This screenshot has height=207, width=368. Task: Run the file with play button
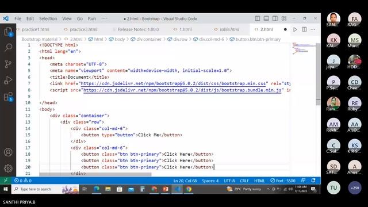point(295,29)
